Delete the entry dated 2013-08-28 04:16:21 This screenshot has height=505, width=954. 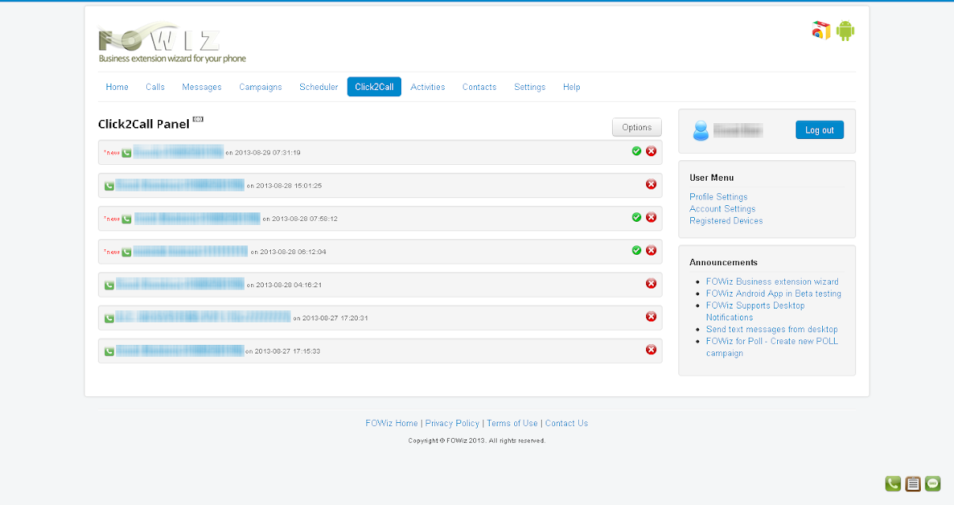[651, 283]
